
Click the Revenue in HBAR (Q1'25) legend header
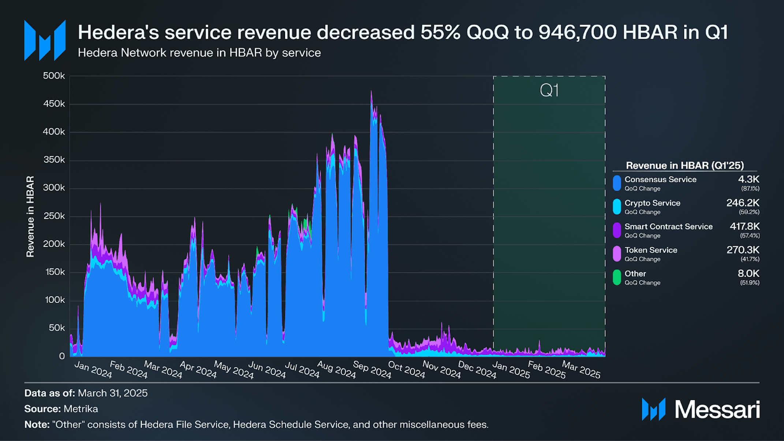[x=685, y=166]
